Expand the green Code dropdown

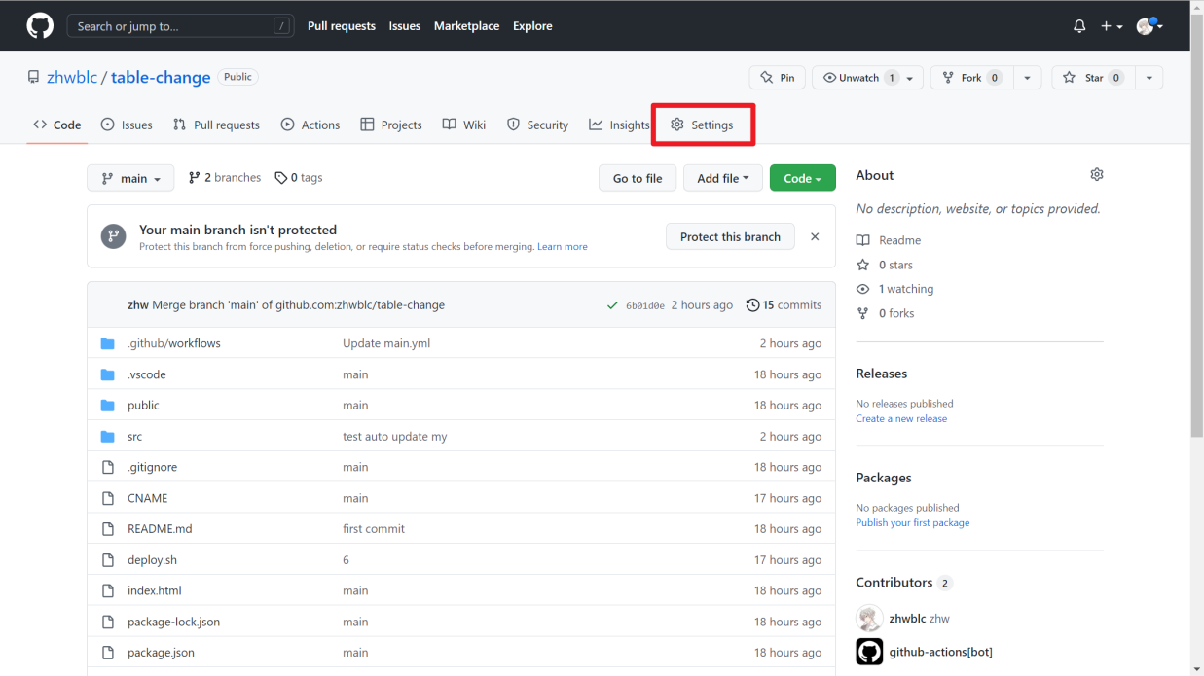(x=803, y=178)
